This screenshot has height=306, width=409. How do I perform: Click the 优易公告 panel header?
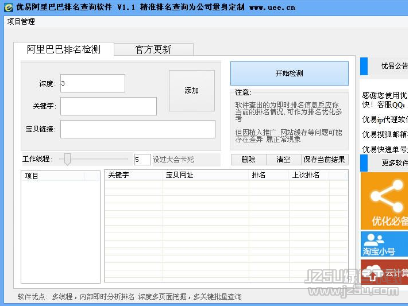point(384,66)
